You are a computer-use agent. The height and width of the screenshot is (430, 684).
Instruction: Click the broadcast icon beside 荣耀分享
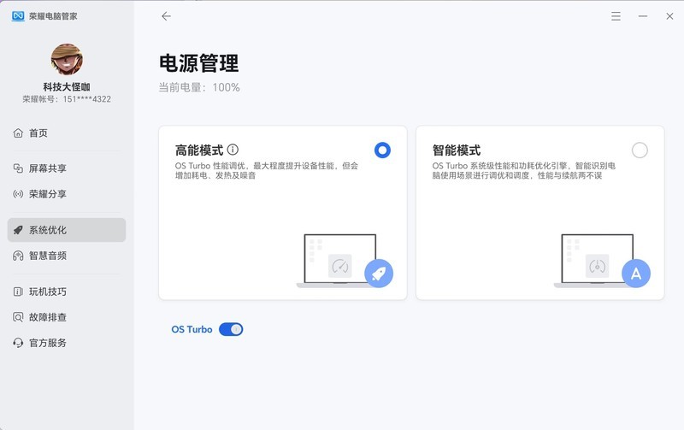[18, 194]
